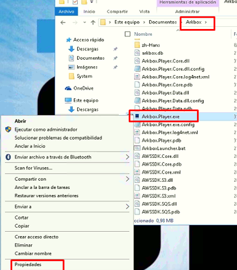Select Ejecutar como administrador

click(46, 129)
